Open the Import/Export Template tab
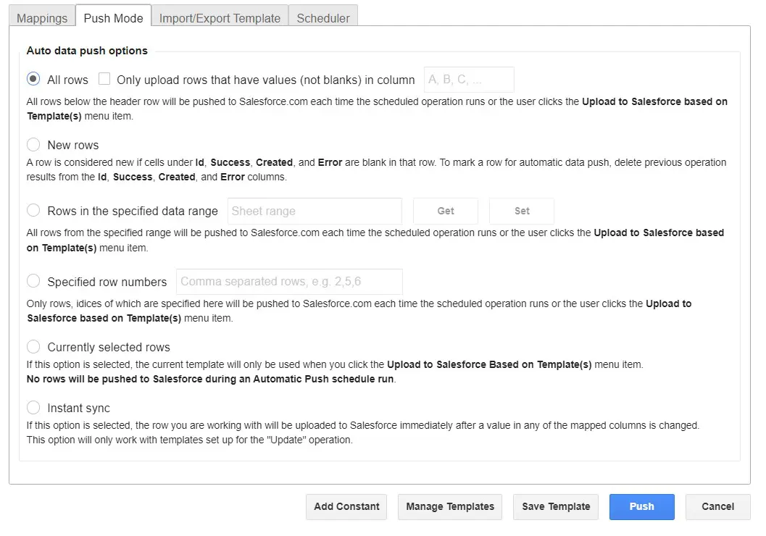 click(220, 18)
